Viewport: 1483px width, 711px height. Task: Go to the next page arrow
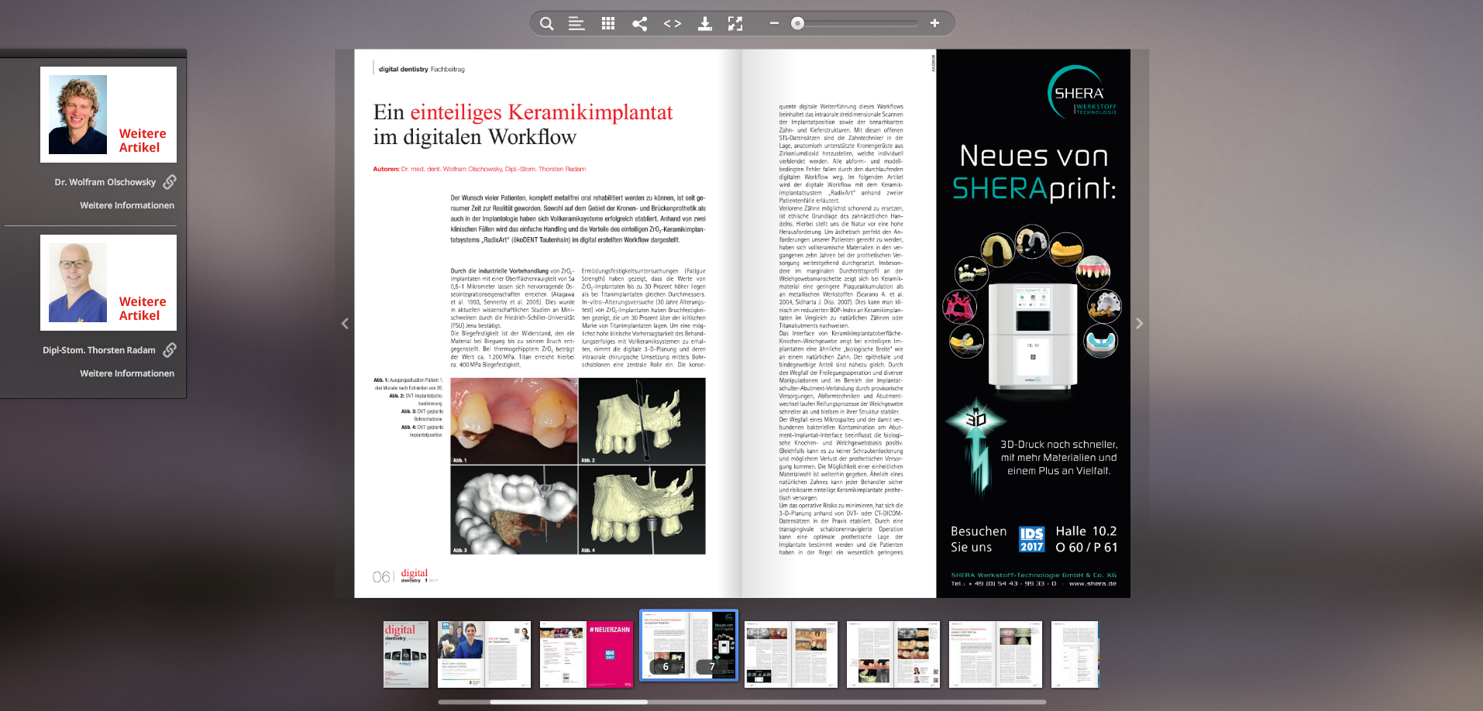(1139, 324)
